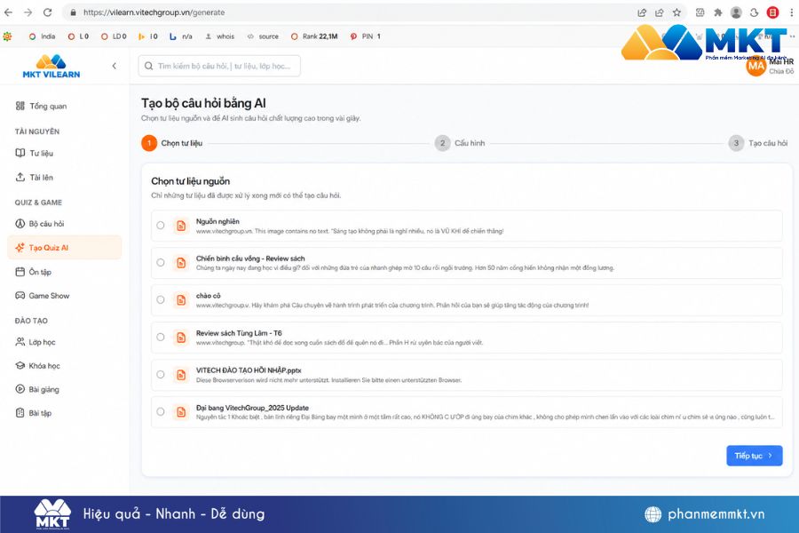Select the Chiến binh cầu vồng radio button
This screenshot has width=799, height=533.
coord(161,262)
